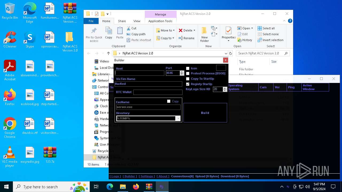Click the Ping column header
This screenshot has height=192, width=342.
pyautogui.click(x=294, y=87)
